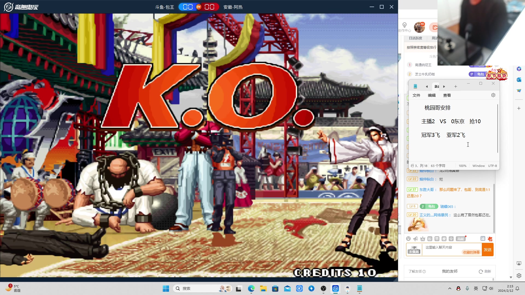Open the Outlook sidebar icon
This screenshot has width=525, height=295.
tap(519, 80)
